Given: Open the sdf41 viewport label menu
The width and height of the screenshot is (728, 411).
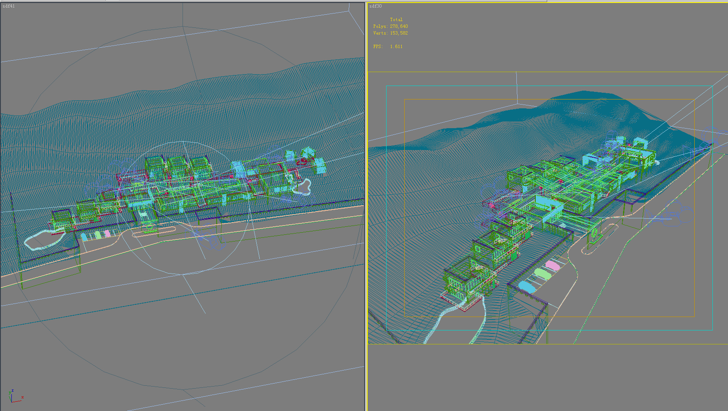Looking at the screenshot, I should point(8,6).
